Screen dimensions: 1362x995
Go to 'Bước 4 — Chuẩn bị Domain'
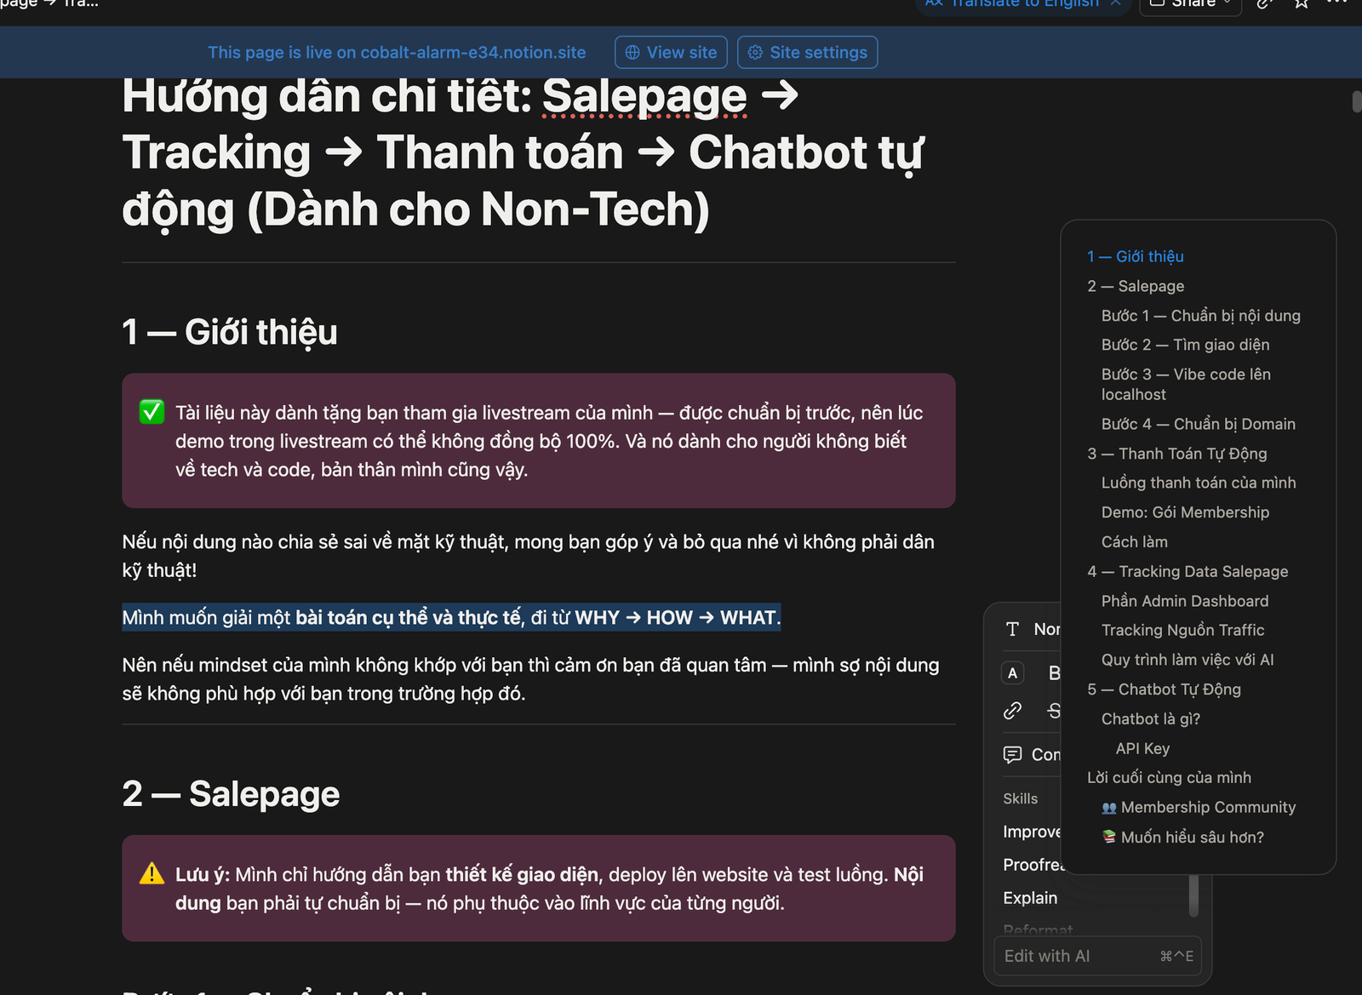pyautogui.click(x=1198, y=424)
